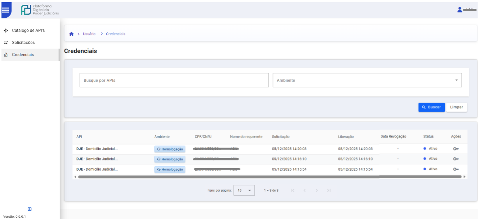479x220 pixels.
Task: Open the user profile icon
Action: tap(459, 10)
